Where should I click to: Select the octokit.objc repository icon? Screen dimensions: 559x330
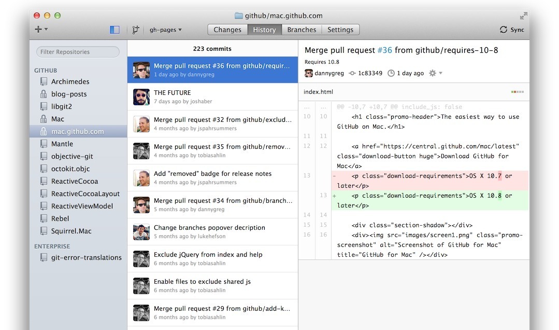click(44, 169)
